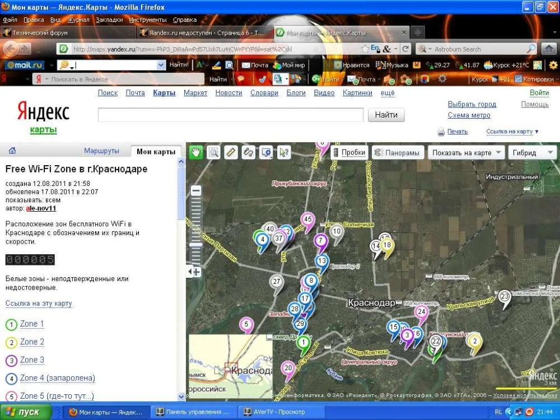Click the Mail.ru toolbar settings gear icon
Screen dimensions: 560x420
[553, 65]
